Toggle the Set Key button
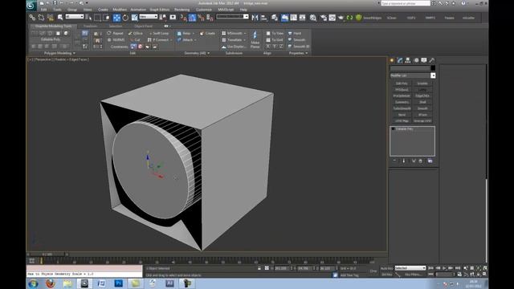The image size is (514, 289). point(387,275)
